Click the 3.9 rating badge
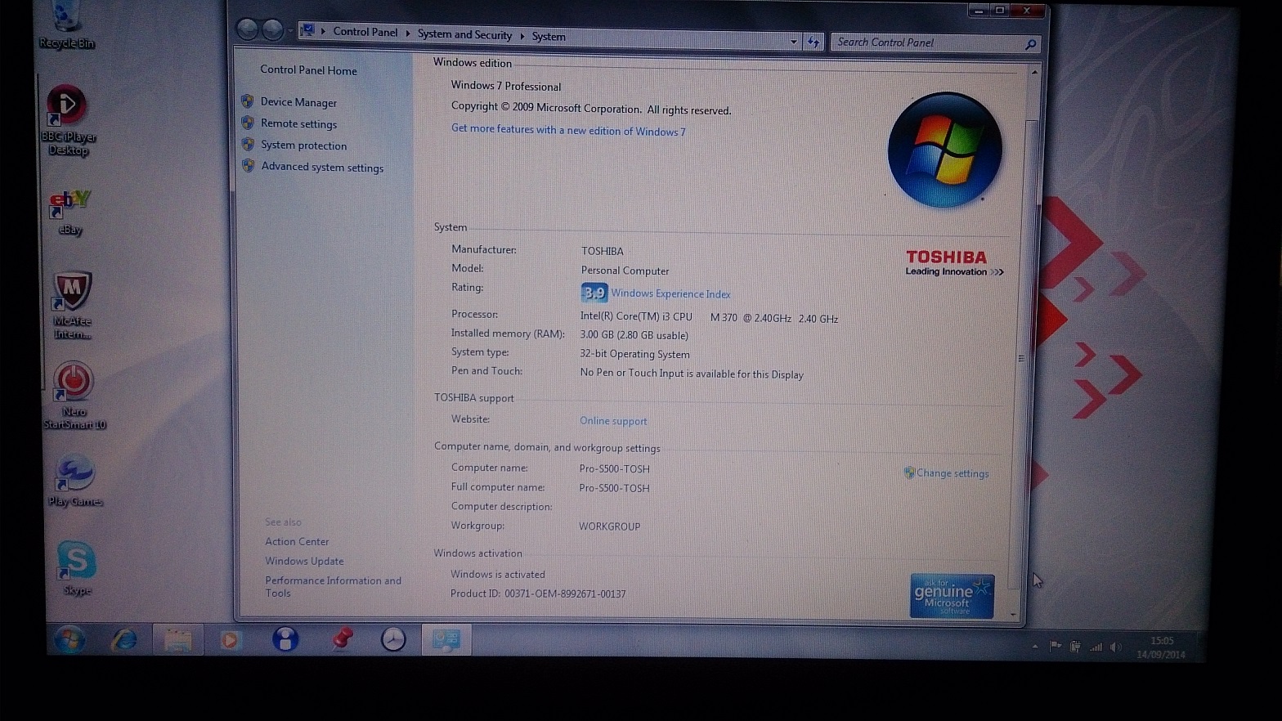 594,293
